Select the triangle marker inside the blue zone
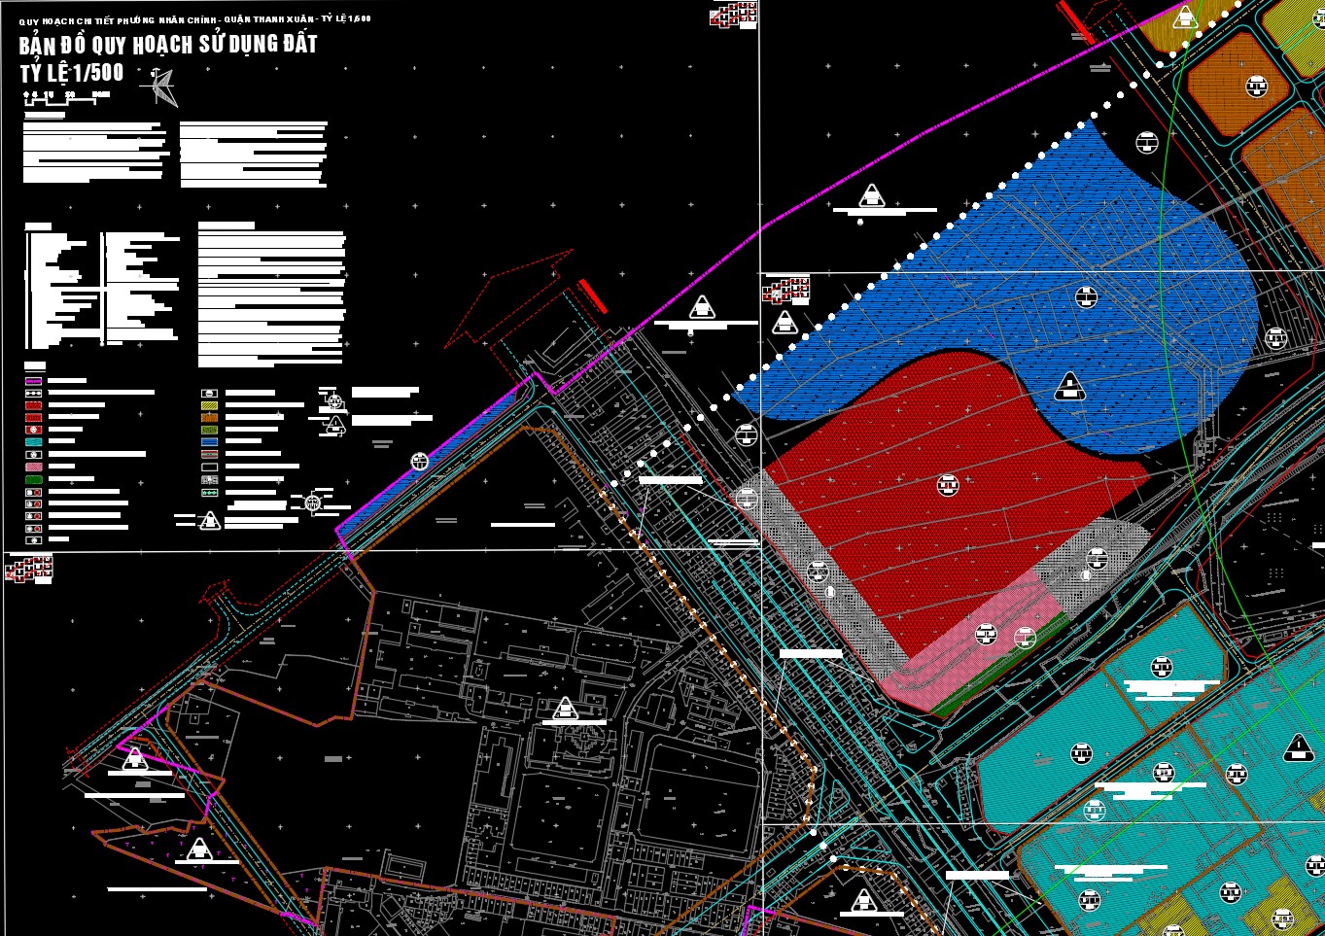The height and width of the screenshot is (936, 1325). (1069, 387)
